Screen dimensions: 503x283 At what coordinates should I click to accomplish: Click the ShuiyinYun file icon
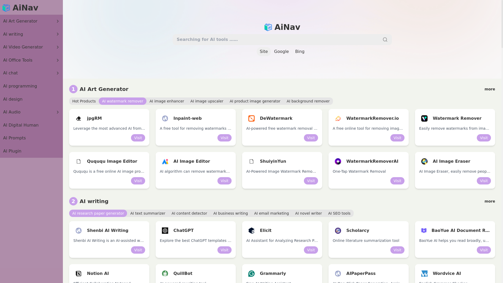251,161
